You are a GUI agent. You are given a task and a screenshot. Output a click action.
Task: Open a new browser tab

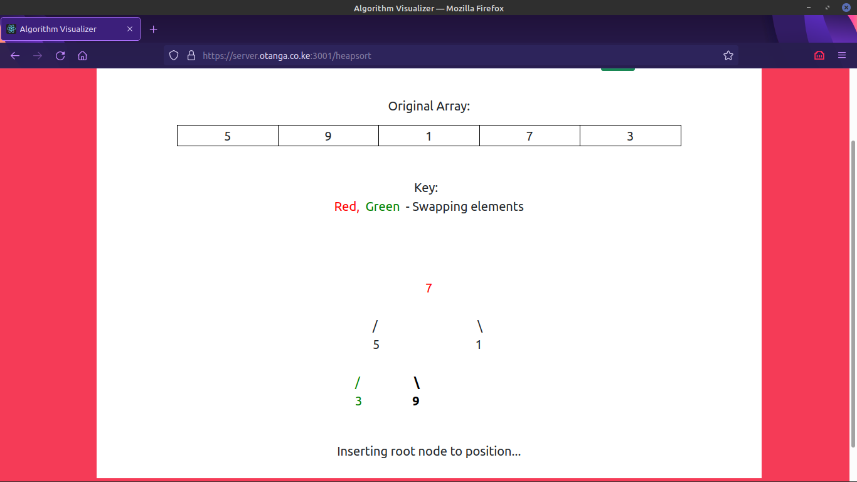click(154, 29)
